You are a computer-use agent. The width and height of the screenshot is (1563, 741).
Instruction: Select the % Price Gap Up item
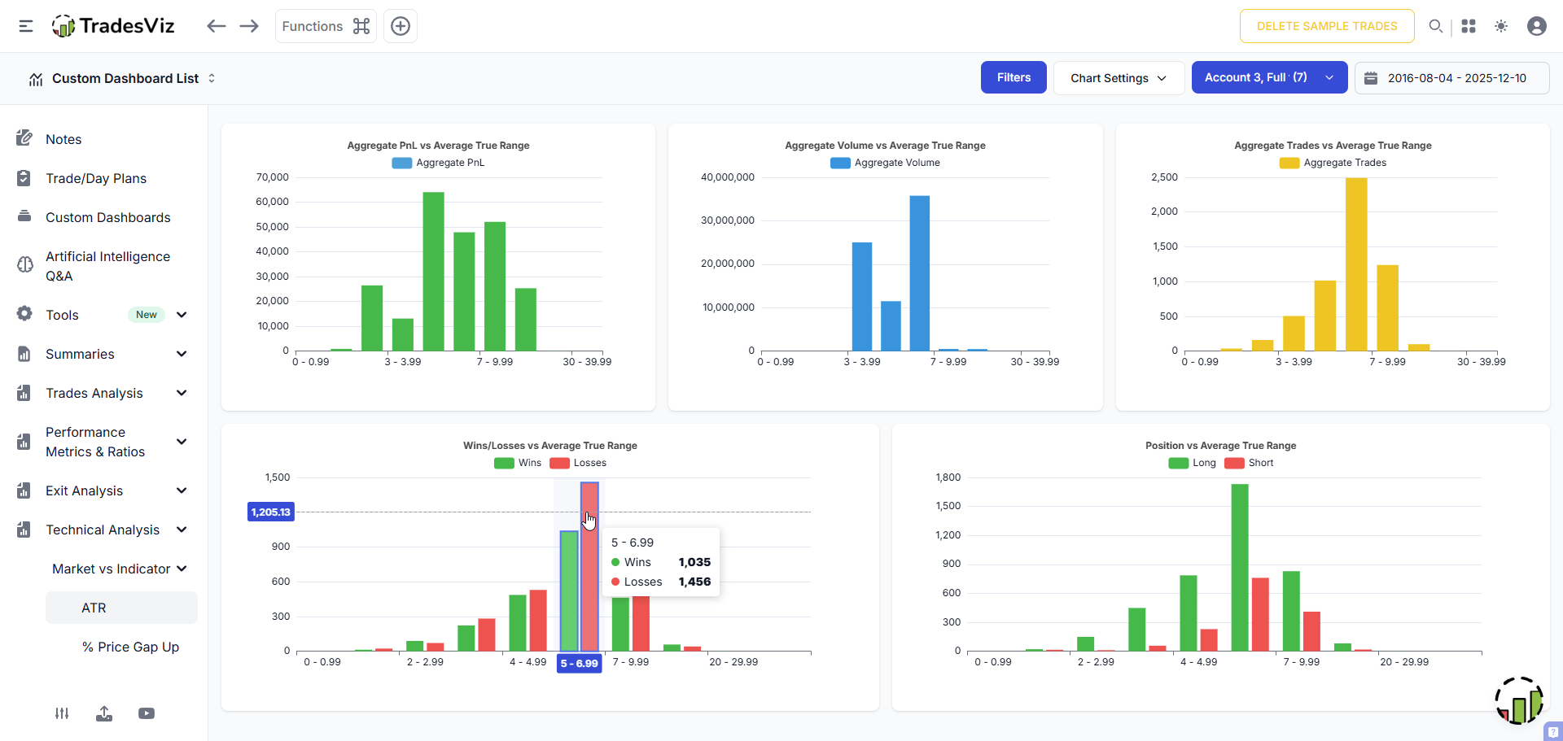[x=130, y=647]
